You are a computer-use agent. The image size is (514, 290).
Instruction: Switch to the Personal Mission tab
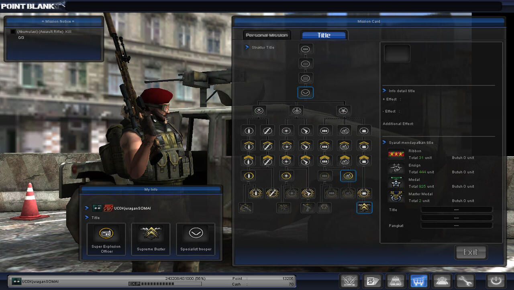coord(267,35)
